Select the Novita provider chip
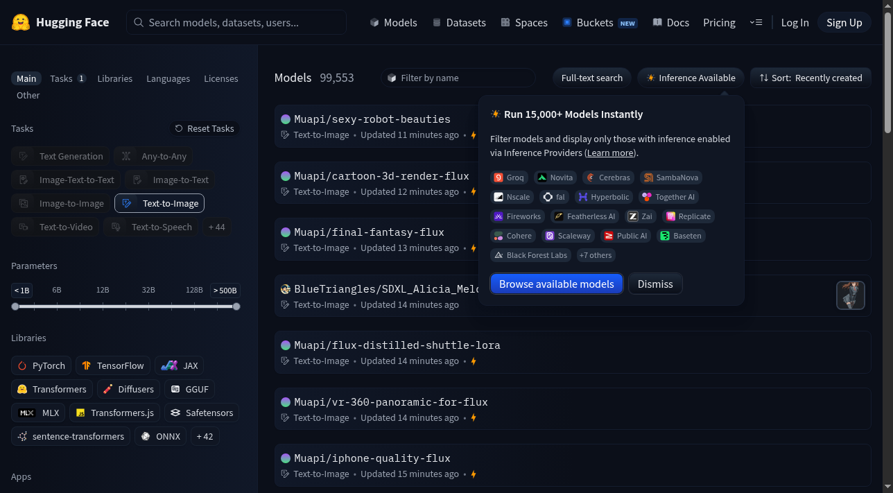This screenshot has height=493, width=893. 555,178
